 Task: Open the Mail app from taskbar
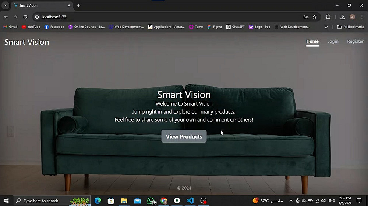click(137, 201)
